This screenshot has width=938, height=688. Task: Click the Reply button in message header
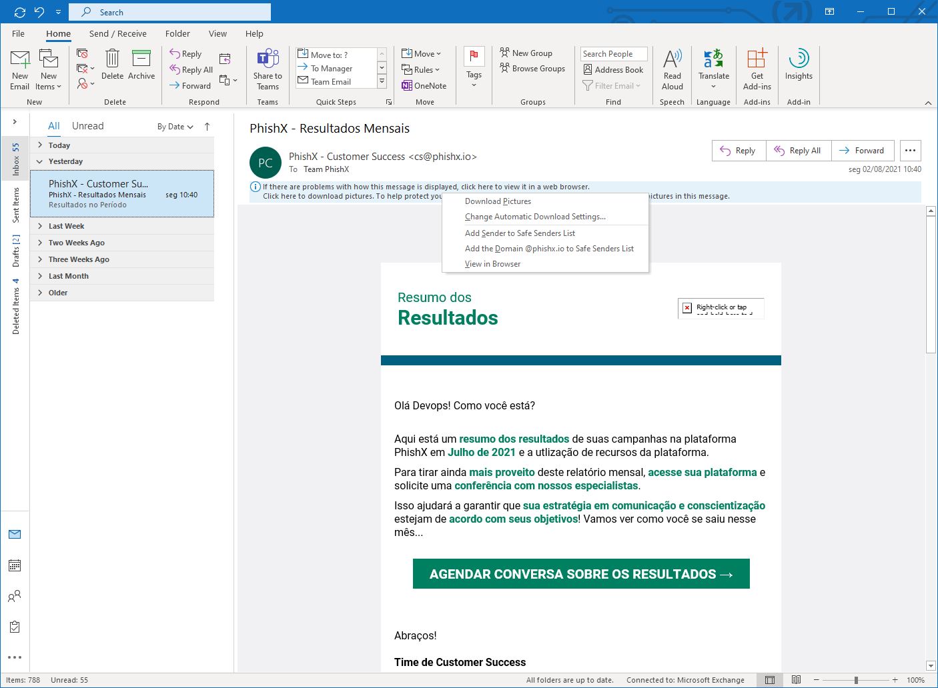(739, 151)
